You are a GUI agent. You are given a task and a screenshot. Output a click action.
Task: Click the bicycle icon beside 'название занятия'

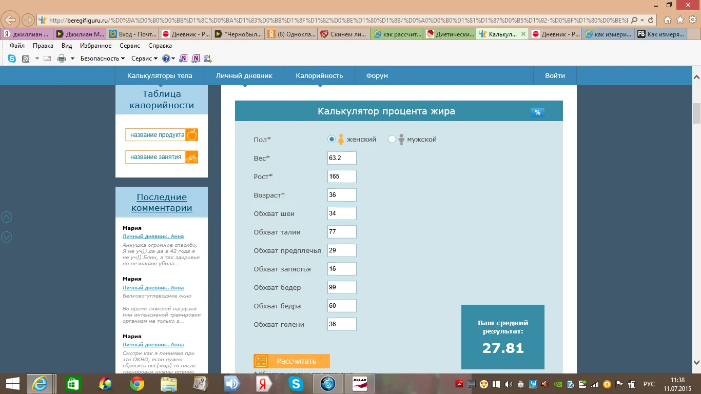click(191, 157)
